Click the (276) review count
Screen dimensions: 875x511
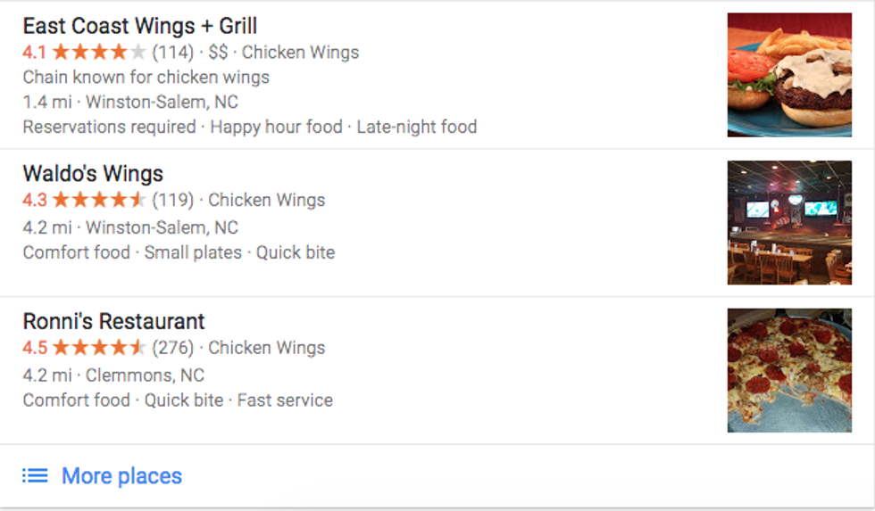pyautogui.click(x=172, y=348)
